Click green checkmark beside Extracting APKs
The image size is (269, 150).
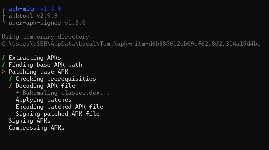(x=3, y=58)
